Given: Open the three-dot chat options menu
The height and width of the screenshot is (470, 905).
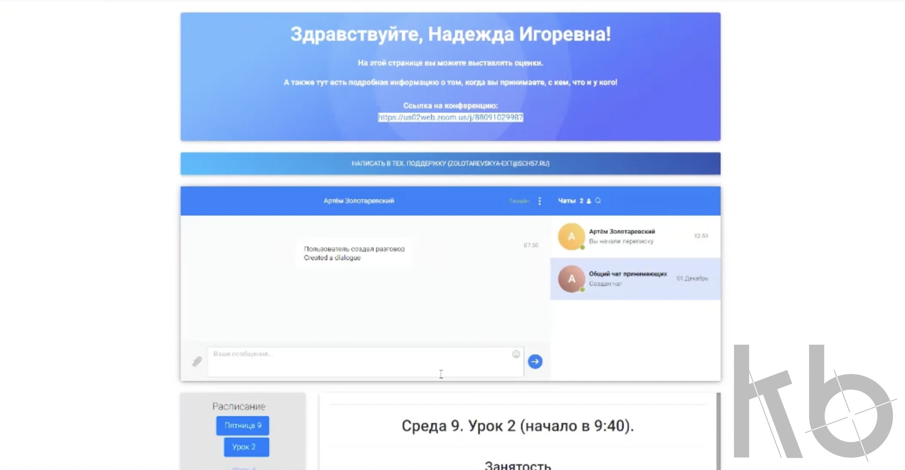Looking at the screenshot, I should (x=539, y=201).
